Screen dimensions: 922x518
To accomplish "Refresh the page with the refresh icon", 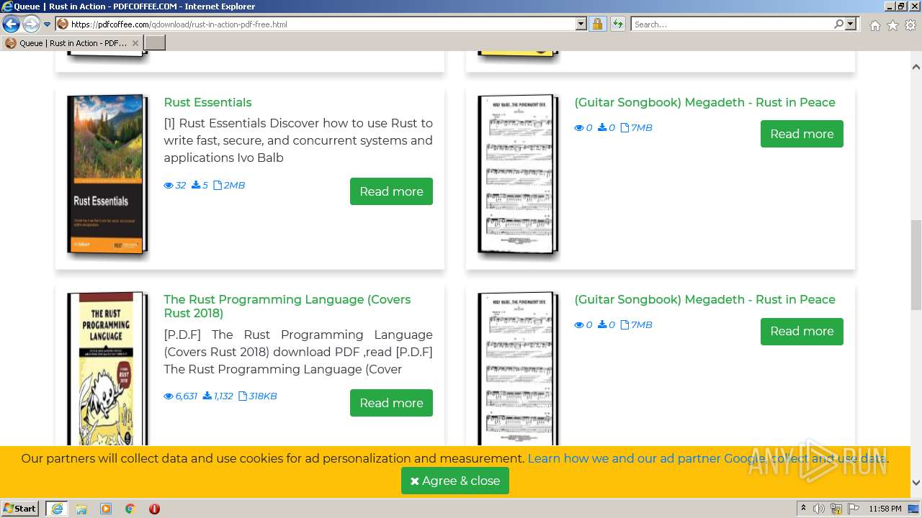I will pyautogui.click(x=618, y=24).
